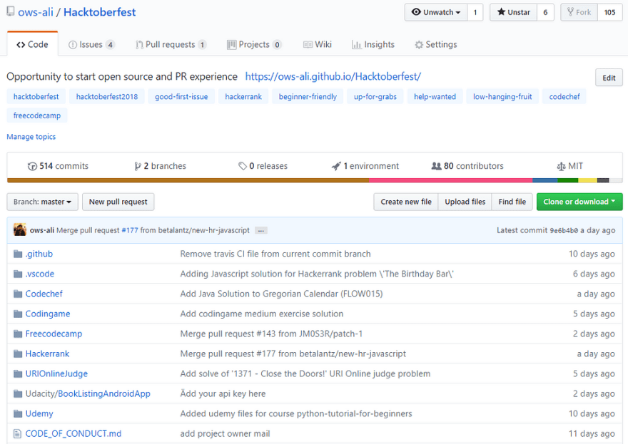This screenshot has height=444, width=628.
Task: Click the help-wanted topic tag
Action: coord(435,97)
